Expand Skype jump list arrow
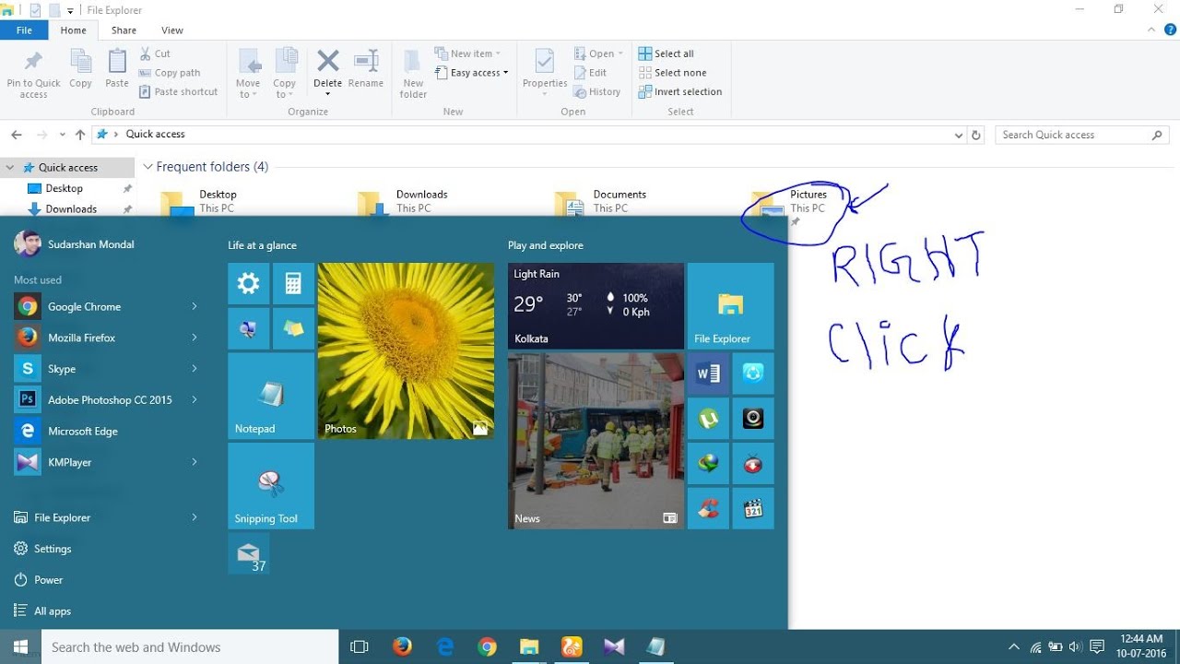The width and height of the screenshot is (1180, 664). (x=195, y=369)
